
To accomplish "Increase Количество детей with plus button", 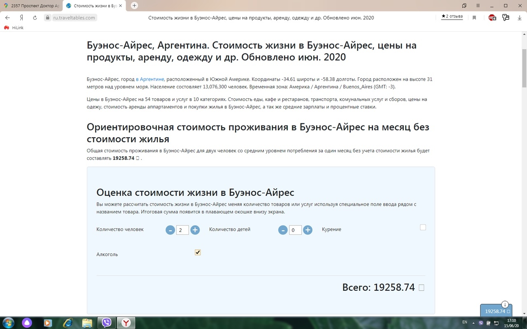I will pyautogui.click(x=308, y=230).
